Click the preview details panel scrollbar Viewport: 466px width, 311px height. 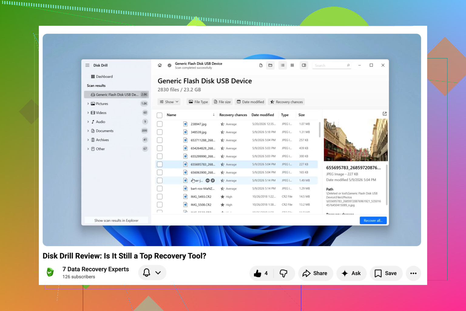click(387, 185)
